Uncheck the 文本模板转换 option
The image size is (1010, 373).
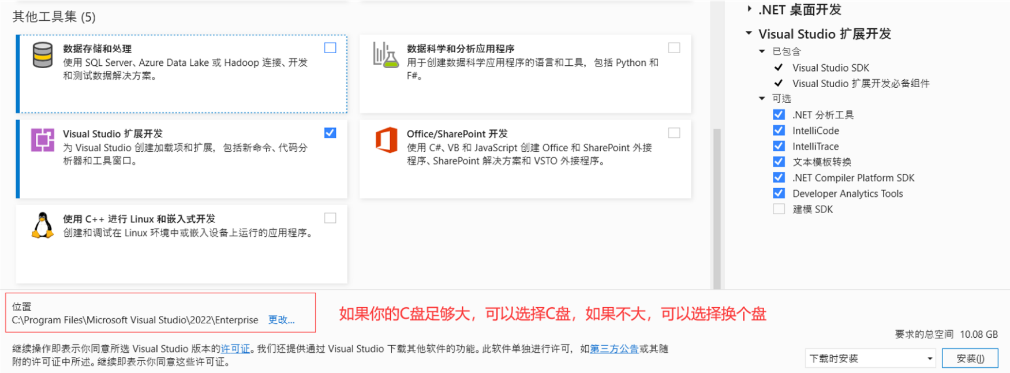[x=779, y=162]
